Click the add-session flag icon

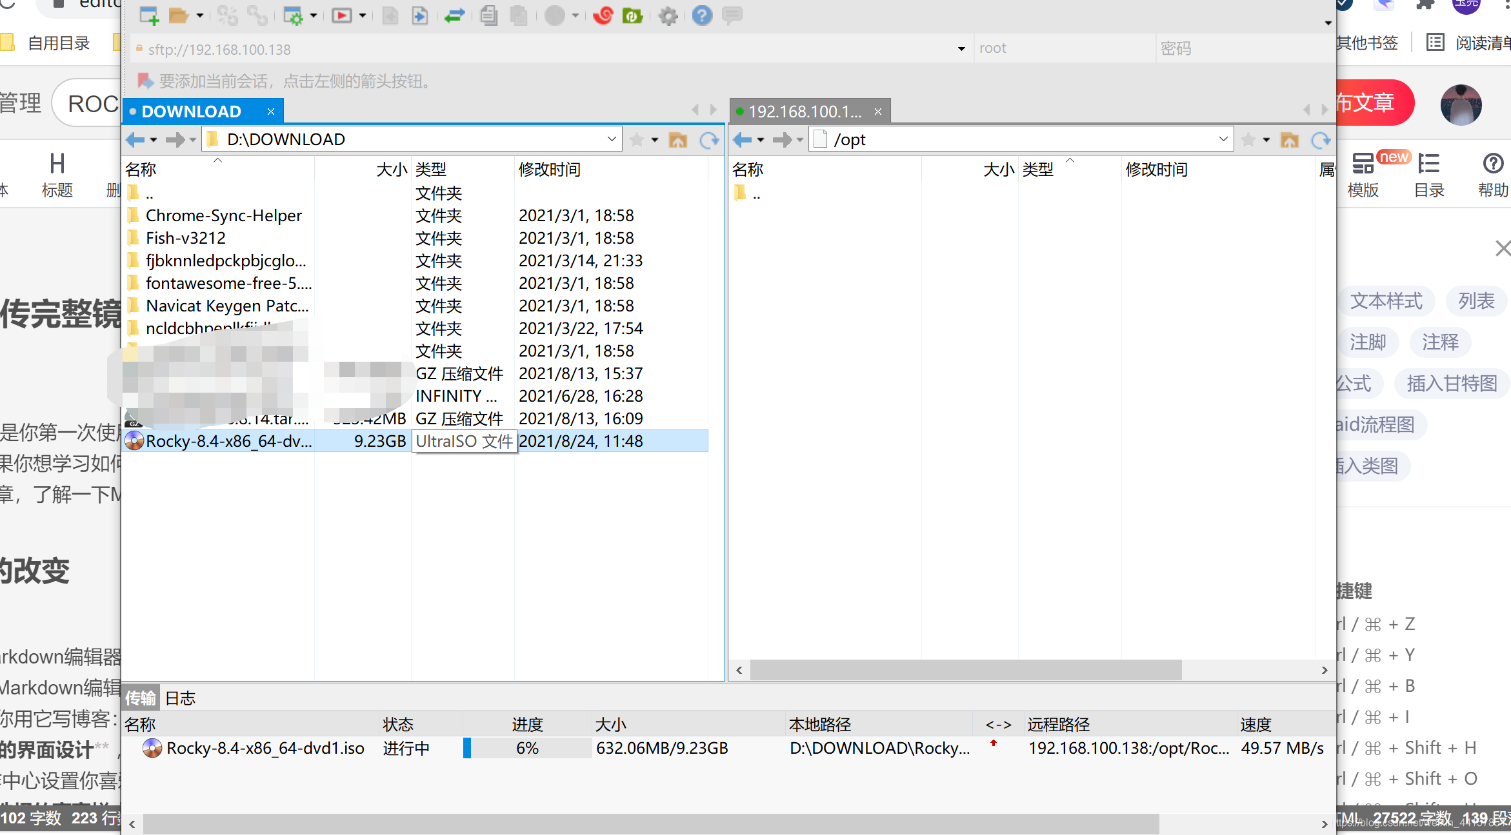[x=145, y=81]
